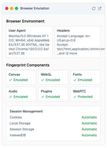Click the Emulated status under Plugins
The image size is (107, 148).
click(53, 97)
